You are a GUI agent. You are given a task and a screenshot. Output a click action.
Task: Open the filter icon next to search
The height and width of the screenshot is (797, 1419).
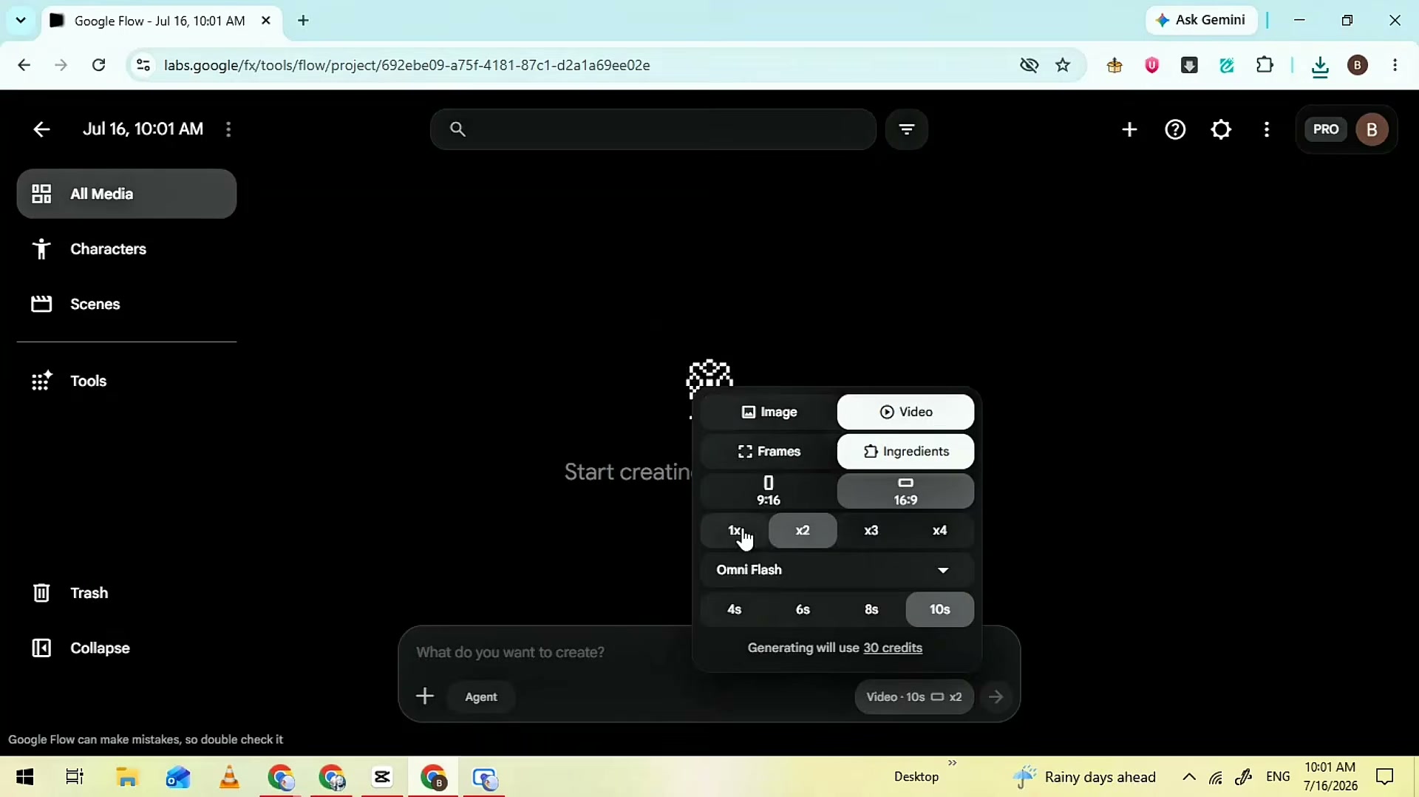click(907, 129)
